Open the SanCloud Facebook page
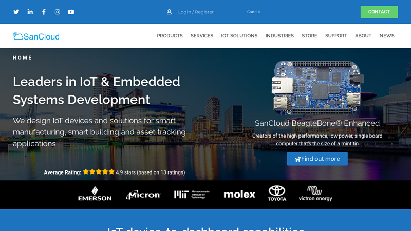Image resolution: width=411 pixels, height=231 pixels. click(44, 12)
